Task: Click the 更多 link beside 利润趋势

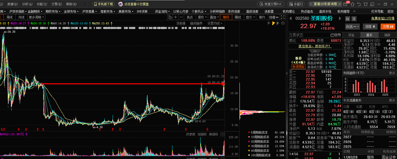Action: click(x=392, y=73)
